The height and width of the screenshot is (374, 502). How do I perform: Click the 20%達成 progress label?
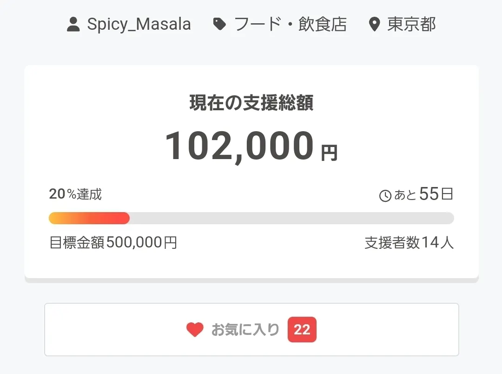75,194
